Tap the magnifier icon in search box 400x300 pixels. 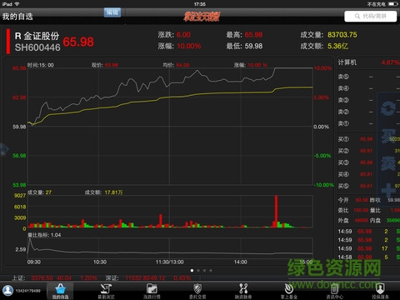[x=357, y=16]
